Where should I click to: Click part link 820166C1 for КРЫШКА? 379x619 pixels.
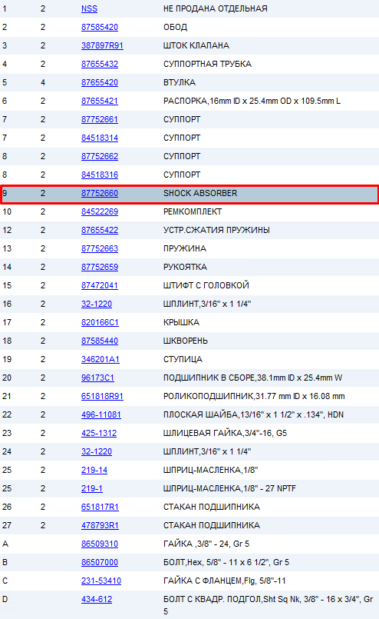point(100,322)
